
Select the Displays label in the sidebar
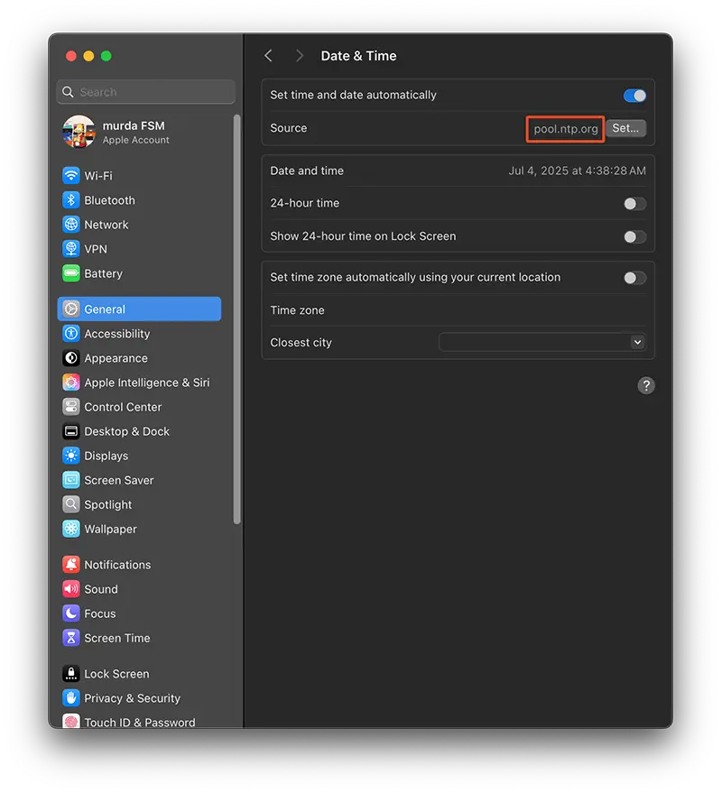[106, 456]
